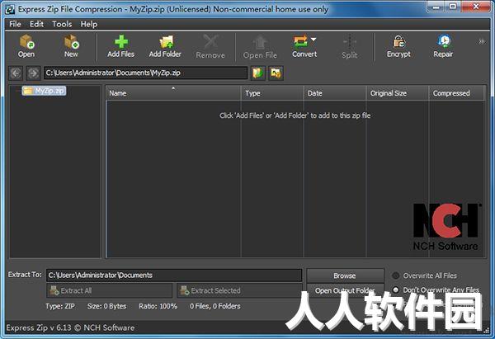Click the Extract All button
Screen dimensions: 495x339
(109, 290)
